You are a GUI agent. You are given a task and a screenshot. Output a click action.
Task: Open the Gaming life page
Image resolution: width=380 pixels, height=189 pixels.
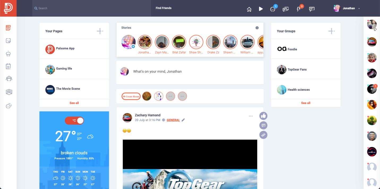[x=64, y=68]
